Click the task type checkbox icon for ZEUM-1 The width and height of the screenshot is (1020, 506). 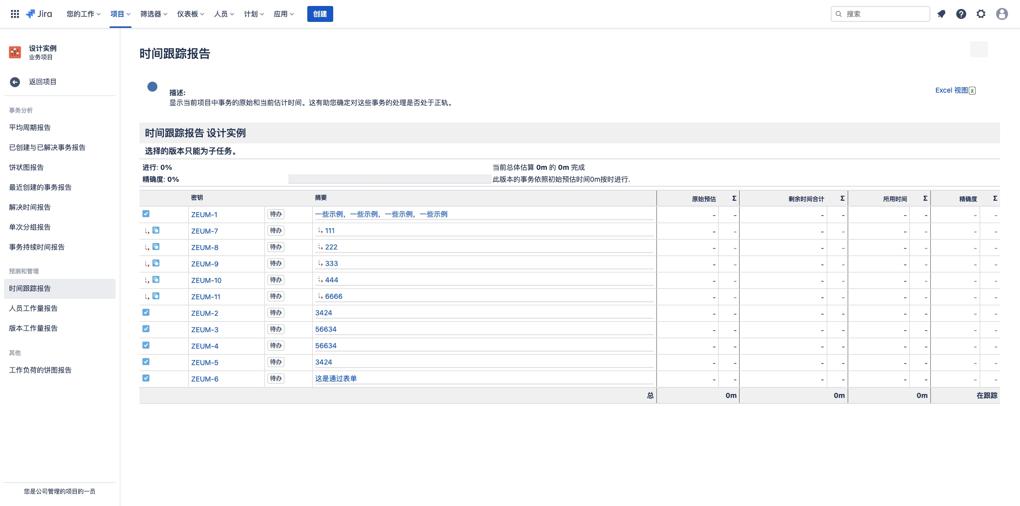146,214
